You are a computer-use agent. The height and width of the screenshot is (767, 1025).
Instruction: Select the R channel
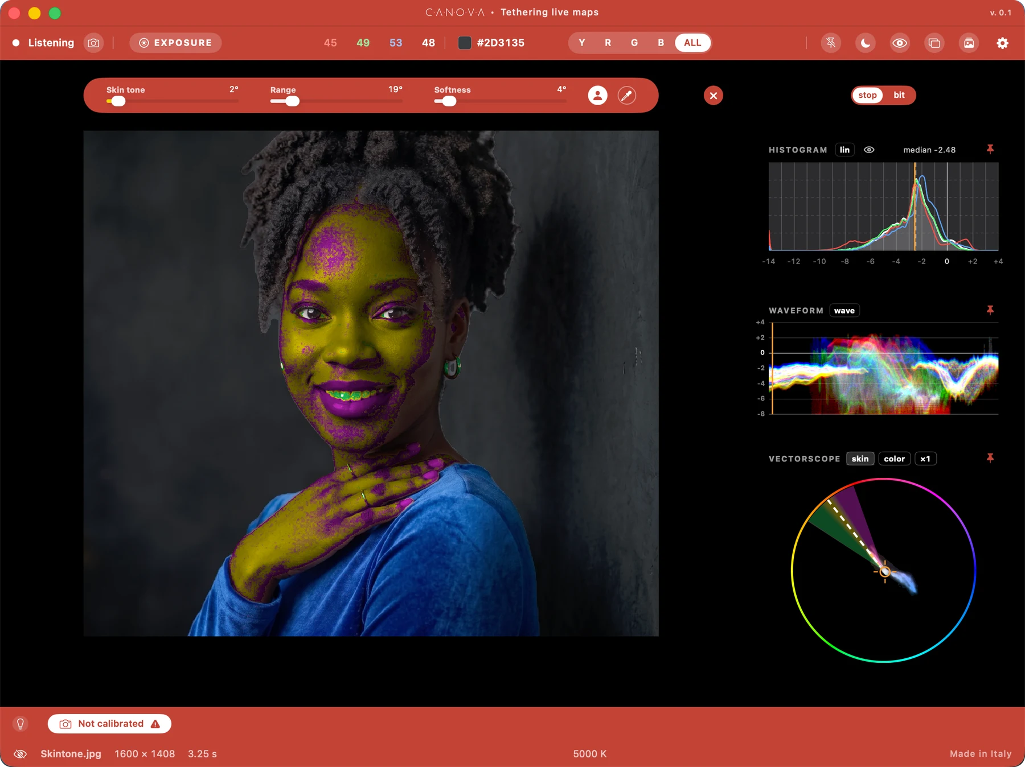pos(608,43)
